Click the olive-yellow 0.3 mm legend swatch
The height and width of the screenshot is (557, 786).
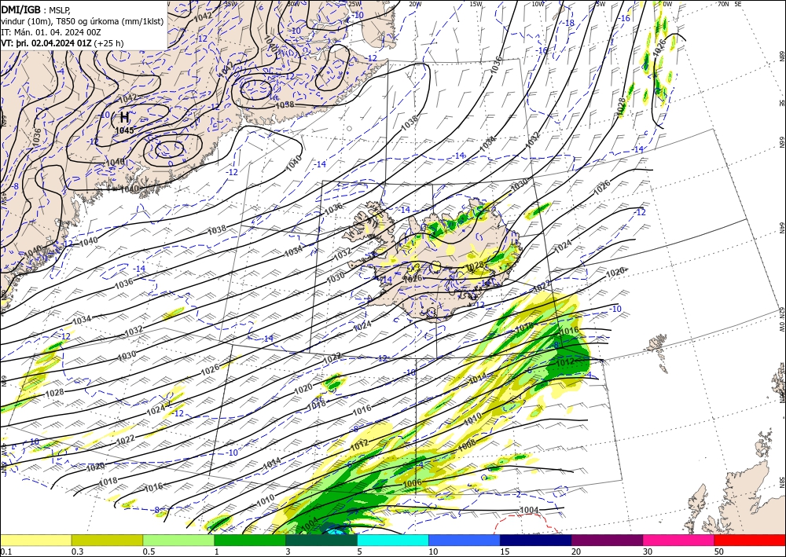[x=107, y=540]
